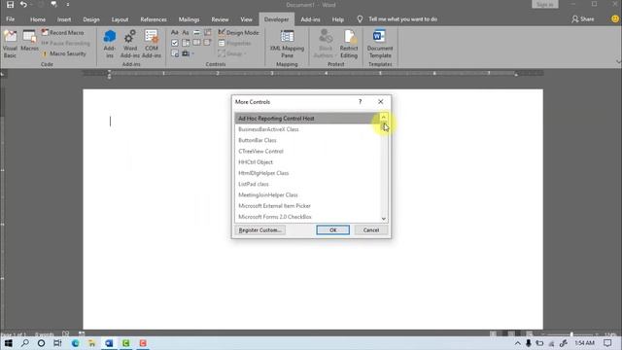
Task: Switch to the References tab
Action: click(154, 19)
